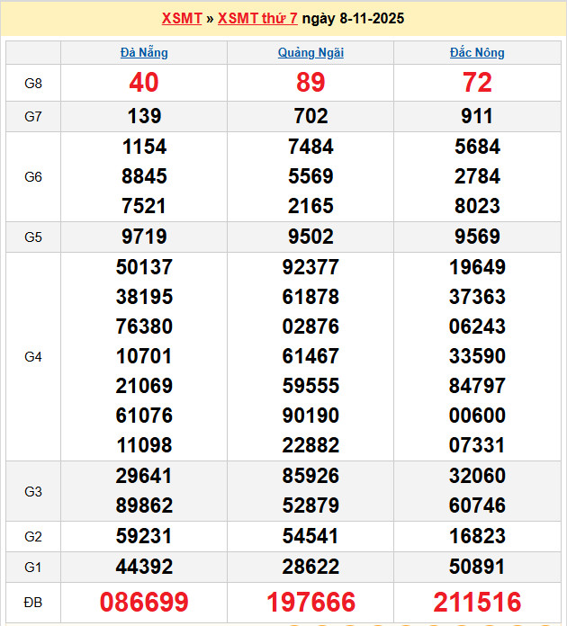The image size is (567, 626).
Task: Select the G8 number 72
Action: coord(477,83)
